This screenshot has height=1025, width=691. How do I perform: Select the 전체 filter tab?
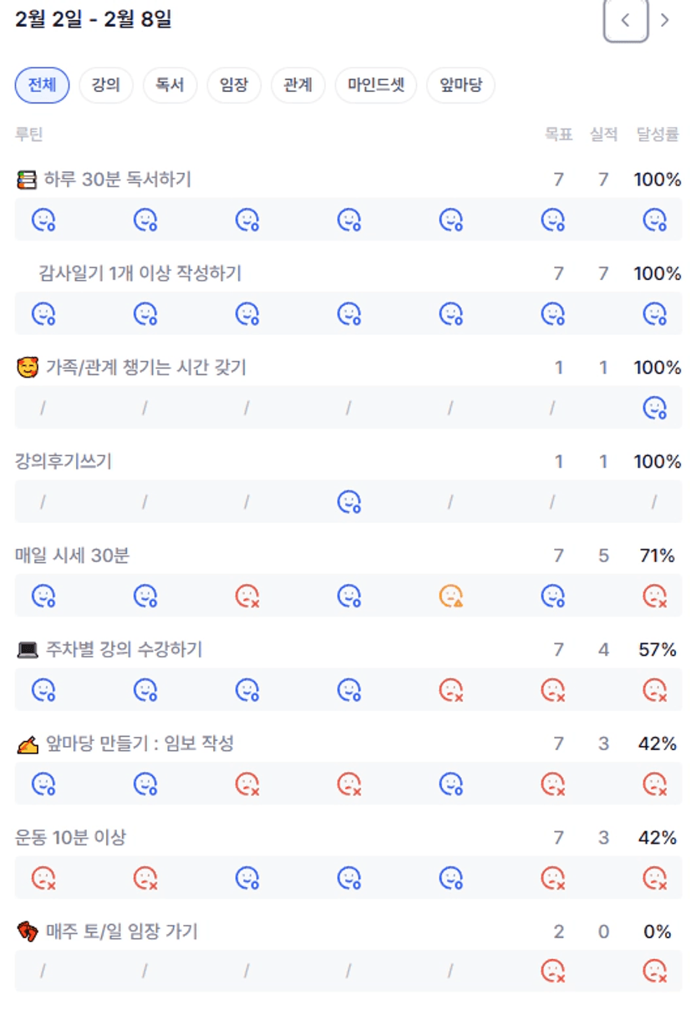42,85
